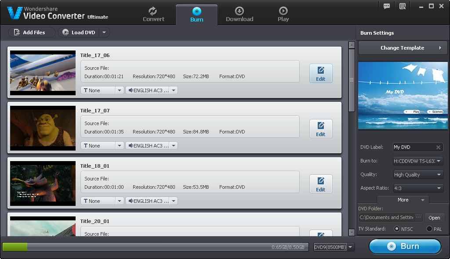Click the registration list icon in title bar
The width and height of the screenshot is (450, 259).
pyautogui.click(x=402, y=6)
